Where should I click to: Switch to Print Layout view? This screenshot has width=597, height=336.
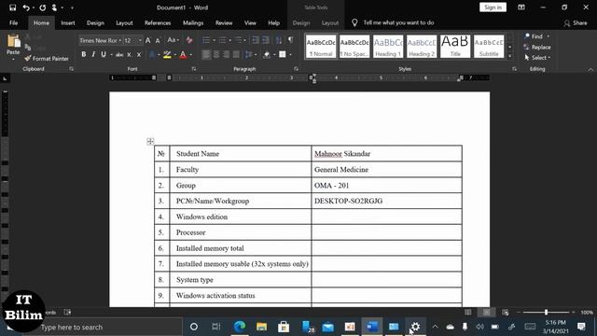pyautogui.click(x=487, y=313)
